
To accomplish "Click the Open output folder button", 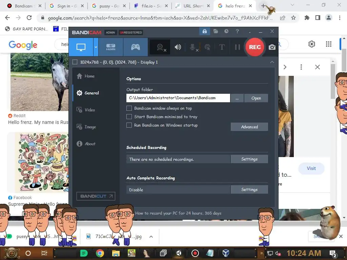I will pyautogui.click(x=256, y=98).
